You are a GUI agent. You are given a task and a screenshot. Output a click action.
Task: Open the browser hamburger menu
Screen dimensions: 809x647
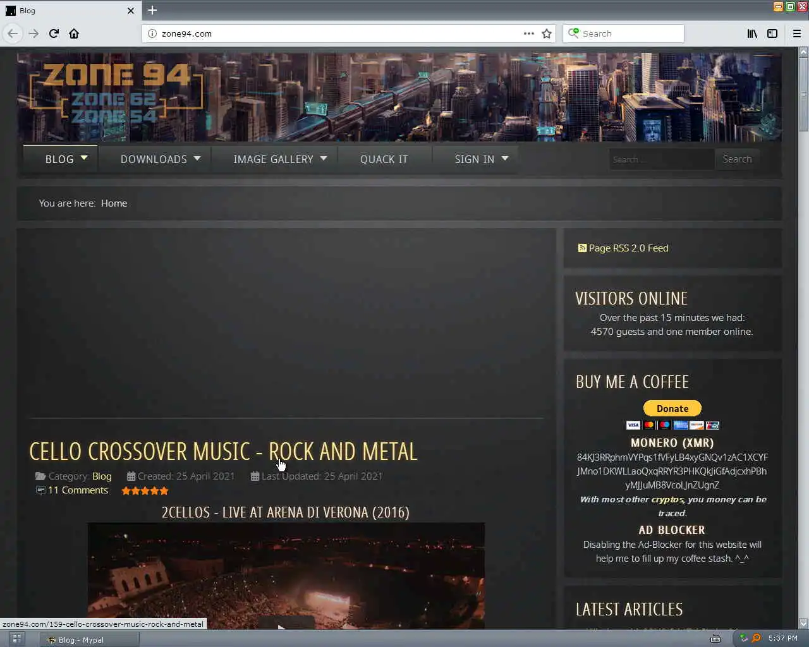[x=797, y=33]
